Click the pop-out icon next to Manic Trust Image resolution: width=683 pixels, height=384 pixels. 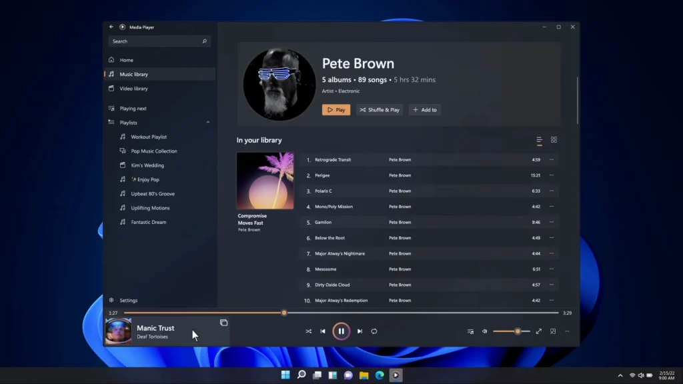[223, 323]
